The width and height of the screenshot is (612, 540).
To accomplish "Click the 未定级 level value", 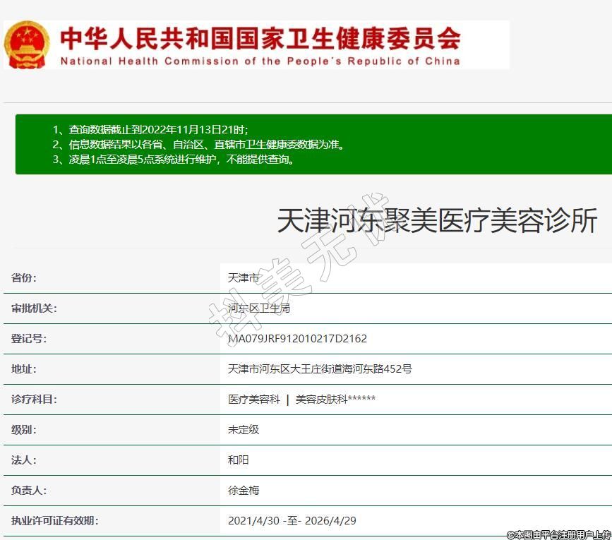I will coord(244,430).
